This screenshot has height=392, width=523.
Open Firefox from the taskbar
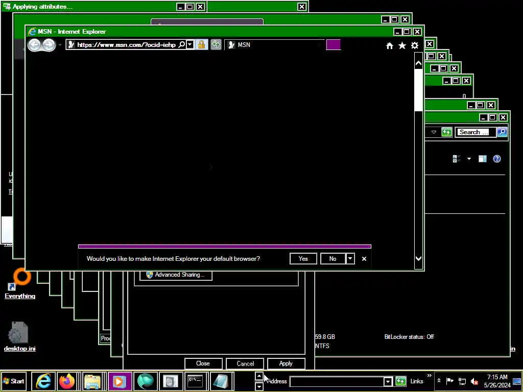point(67,381)
